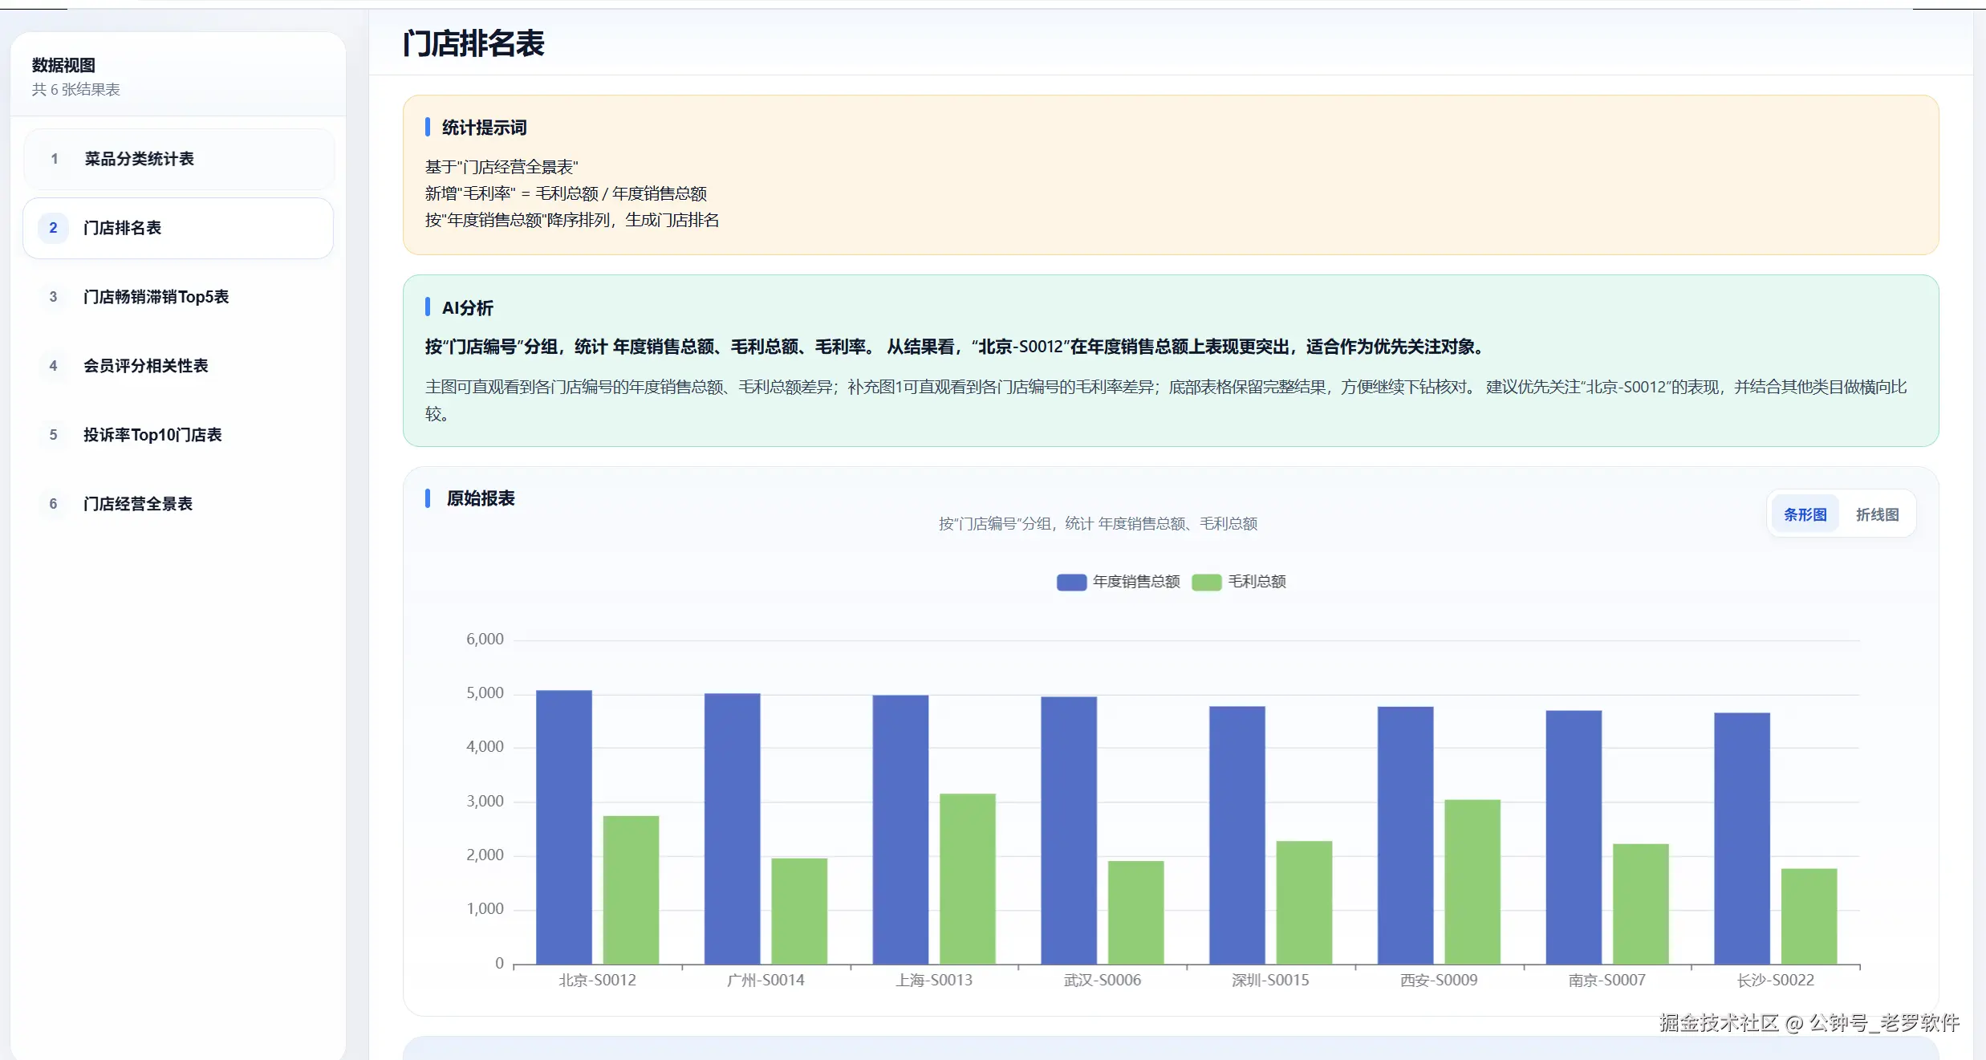Click number badge 2 beside 门店排名表
The width and height of the screenshot is (1986, 1060).
(54, 228)
